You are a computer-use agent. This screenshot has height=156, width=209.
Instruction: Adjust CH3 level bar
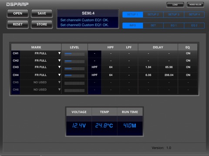[74, 68]
